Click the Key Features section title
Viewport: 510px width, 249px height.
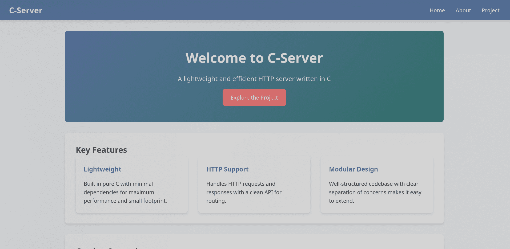tap(101, 150)
